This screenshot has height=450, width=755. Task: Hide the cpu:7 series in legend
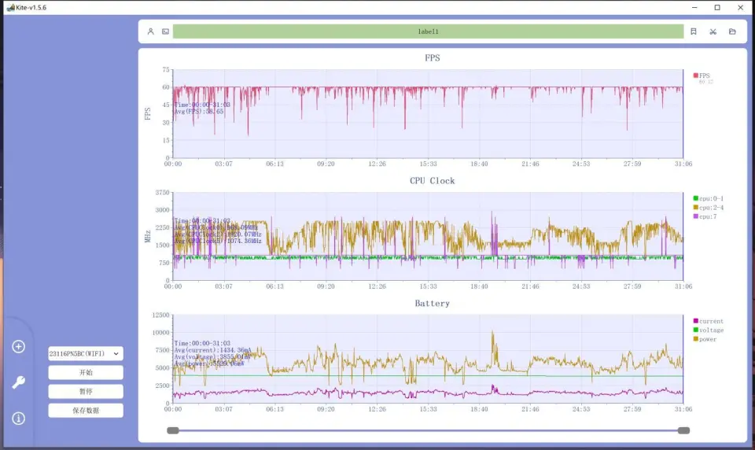click(x=705, y=216)
